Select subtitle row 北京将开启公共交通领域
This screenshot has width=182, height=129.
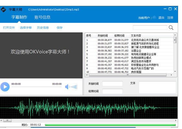coord(129,40)
